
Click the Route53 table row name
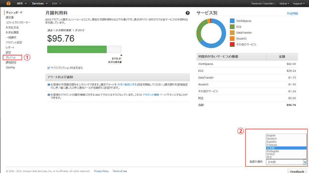click(x=203, y=85)
